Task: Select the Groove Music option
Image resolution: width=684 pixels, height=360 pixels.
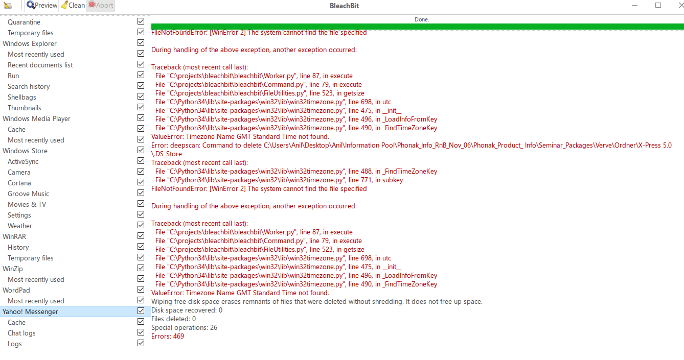Action: click(29, 194)
